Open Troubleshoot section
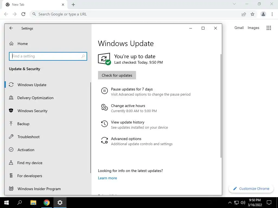Viewport: 278px width, 208px height. click(29, 137)
